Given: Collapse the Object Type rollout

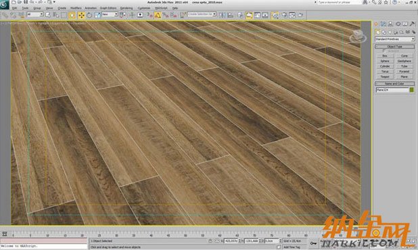Looking at the screenshot, I should [x=395, y=47].
